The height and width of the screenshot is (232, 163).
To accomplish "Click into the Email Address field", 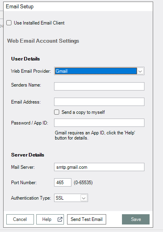I will click(x=99, y=102).
